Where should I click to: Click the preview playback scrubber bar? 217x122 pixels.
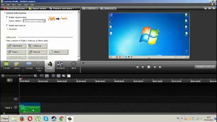pyautogui.click(x=149, y=63)
